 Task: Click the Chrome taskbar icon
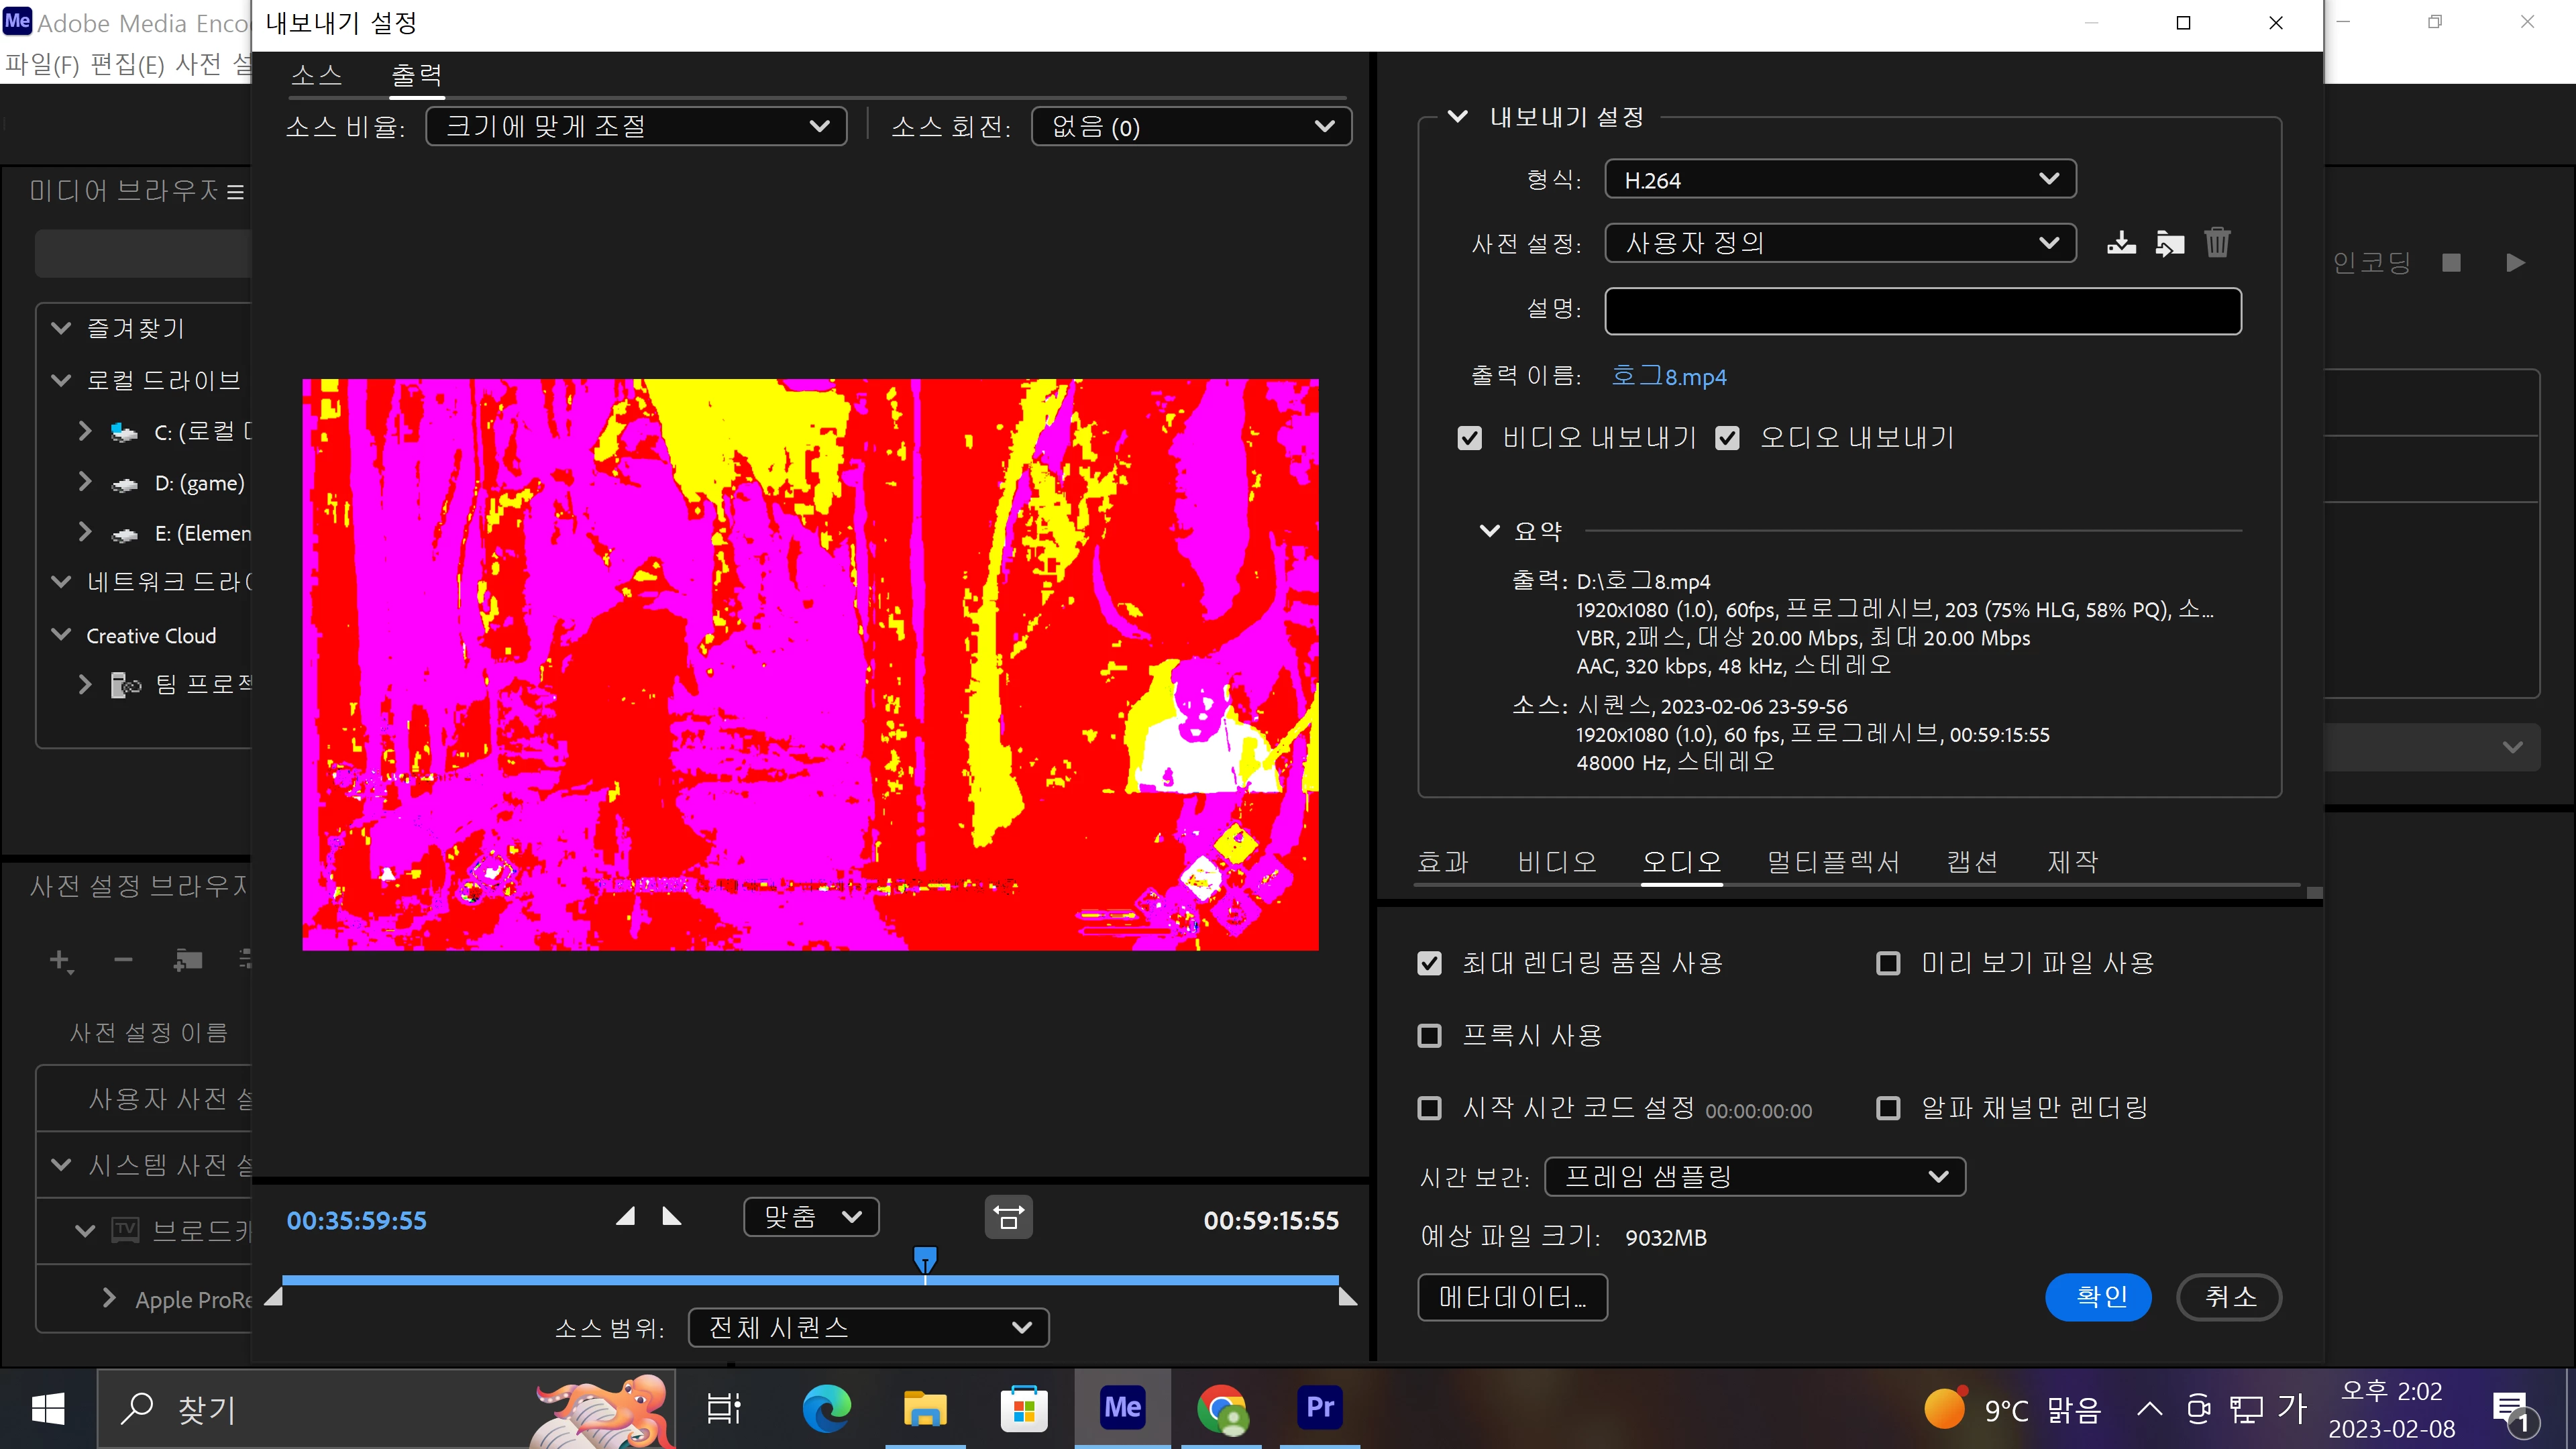[1221, 1408]
